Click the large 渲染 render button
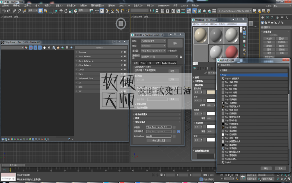292x183 pixels. pos(175,43)
